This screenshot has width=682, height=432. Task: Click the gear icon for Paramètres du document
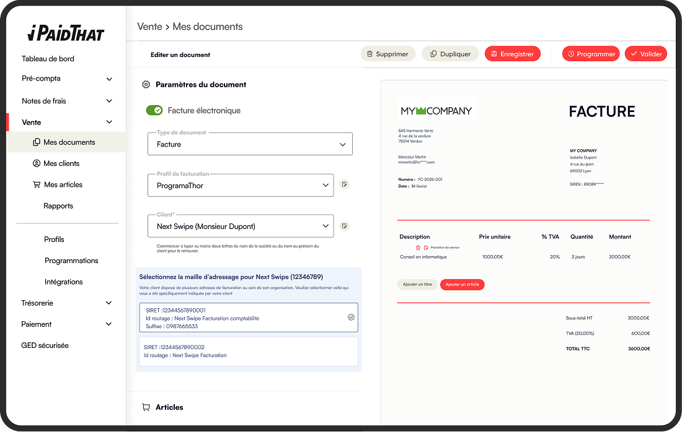(x=146, y=85)
